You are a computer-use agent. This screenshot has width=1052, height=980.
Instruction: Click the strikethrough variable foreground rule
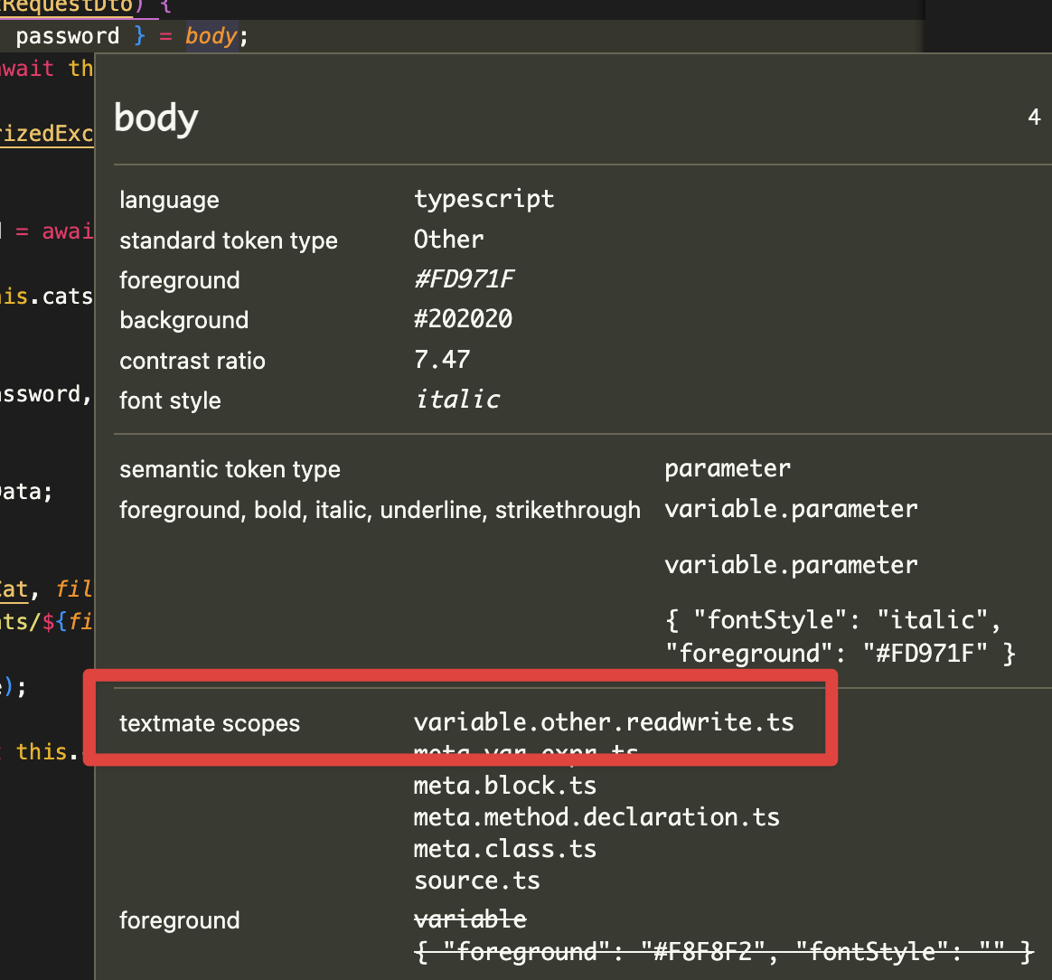point(470,919)
